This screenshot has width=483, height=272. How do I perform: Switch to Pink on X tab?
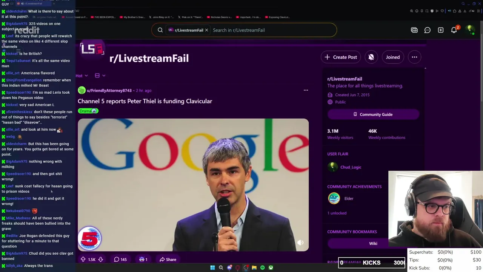(190, 17)
